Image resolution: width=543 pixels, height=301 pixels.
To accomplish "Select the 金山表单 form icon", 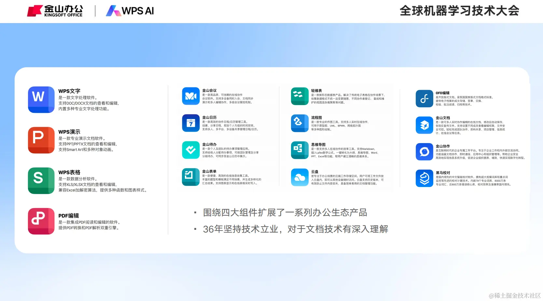I will (191, 177).
